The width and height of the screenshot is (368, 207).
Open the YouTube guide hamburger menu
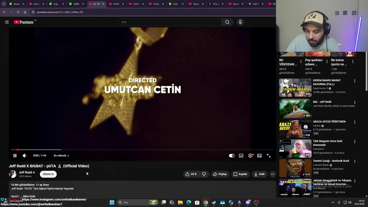click(7, 22)
